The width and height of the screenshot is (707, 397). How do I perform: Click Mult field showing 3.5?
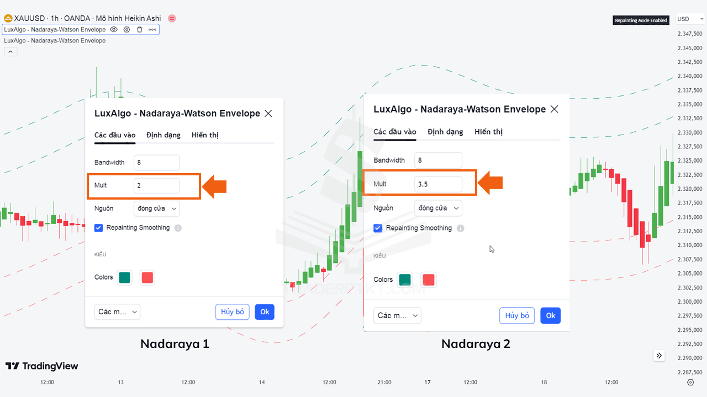pyautogui.click(x=438, y=184)
